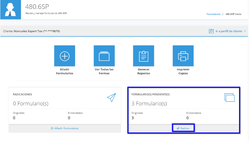Open the Ver Todas las Formas tile

(x=104, y=56)
